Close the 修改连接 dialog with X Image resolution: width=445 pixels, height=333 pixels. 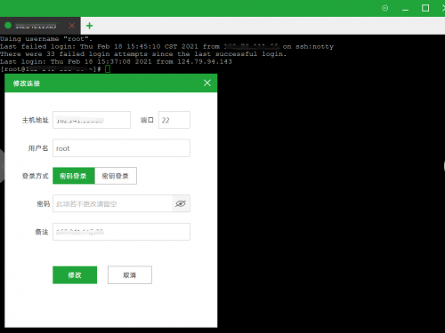click(x=207, y=83)
